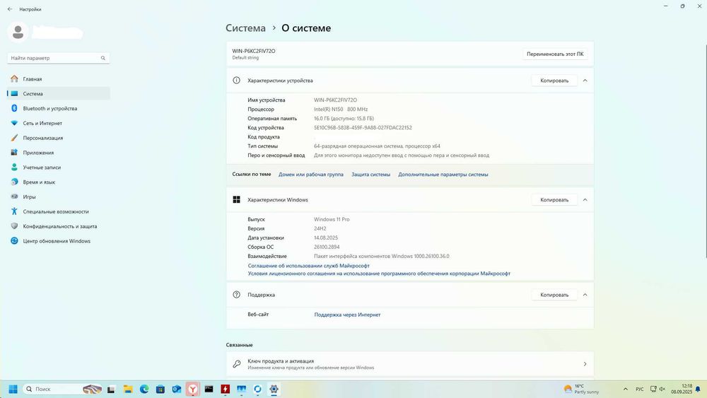Copy the Характеристики устройства details
Image resolution: width=707 pixels, height=398 pixels.
tap(554, 81)
